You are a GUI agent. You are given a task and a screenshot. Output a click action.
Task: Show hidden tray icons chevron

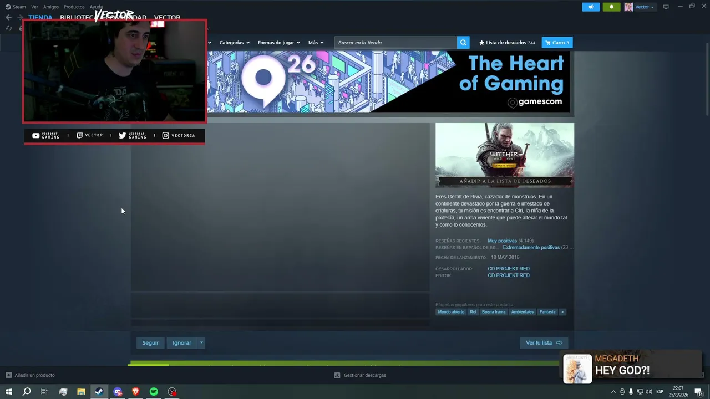pyautogui.click(x=613, y=392)
